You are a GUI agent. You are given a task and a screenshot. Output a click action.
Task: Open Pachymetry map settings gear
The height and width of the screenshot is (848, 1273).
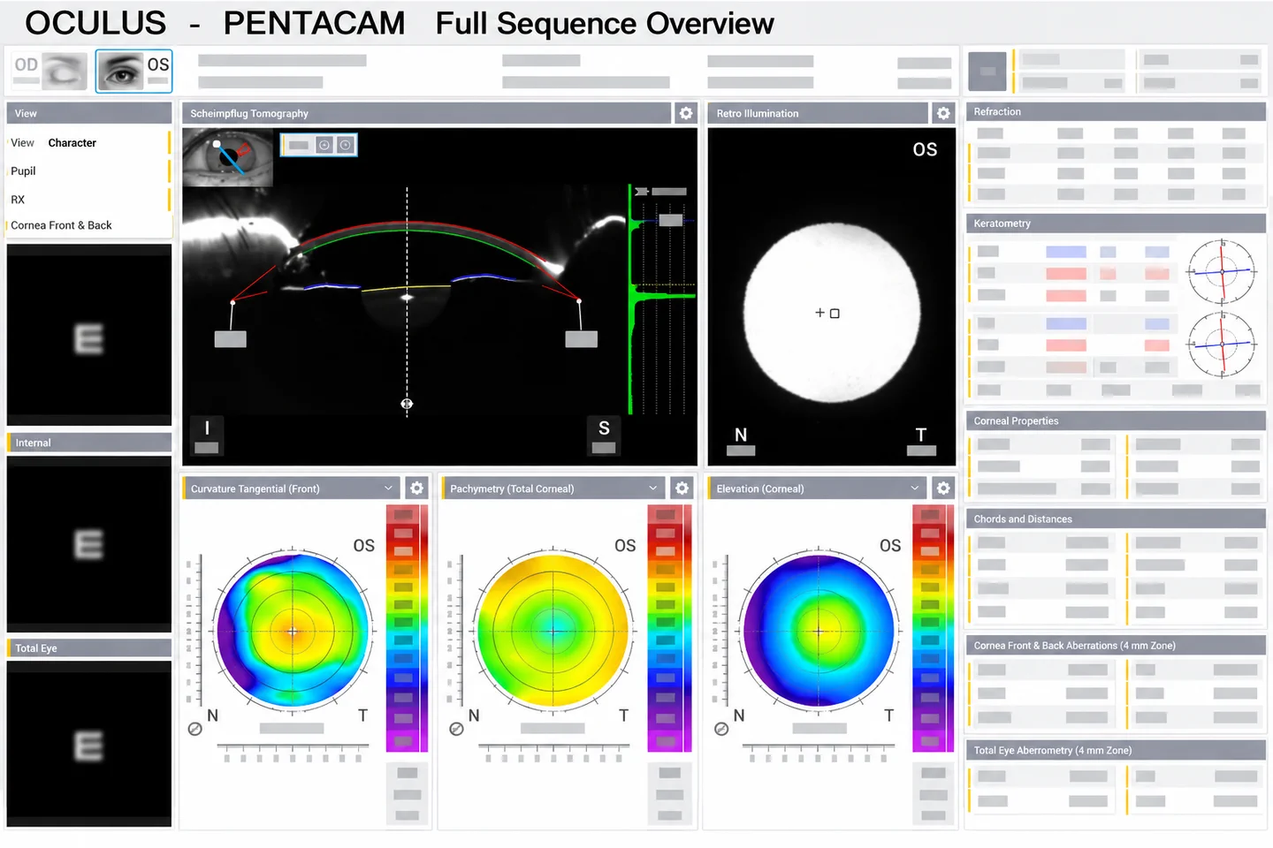tap(682, 488)
